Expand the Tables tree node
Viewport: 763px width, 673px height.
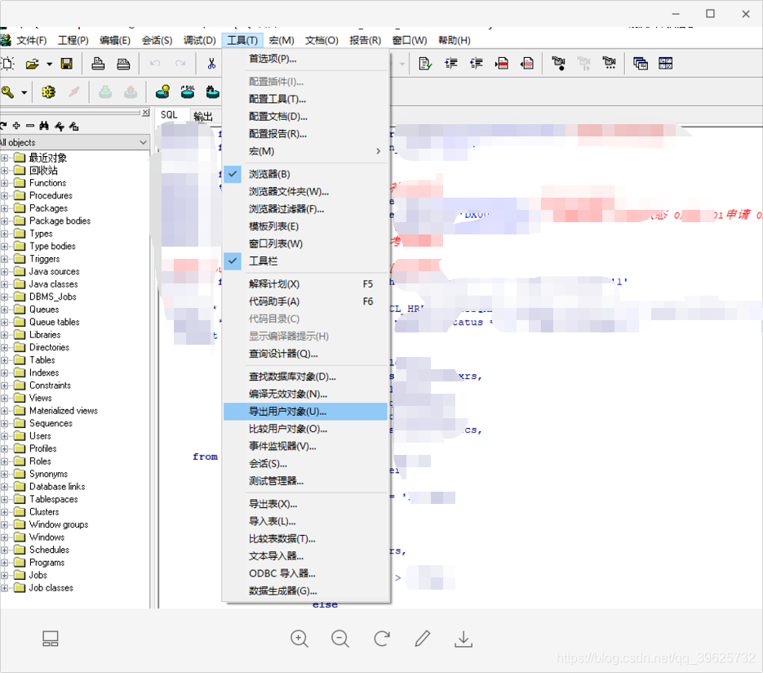[4, 360]
